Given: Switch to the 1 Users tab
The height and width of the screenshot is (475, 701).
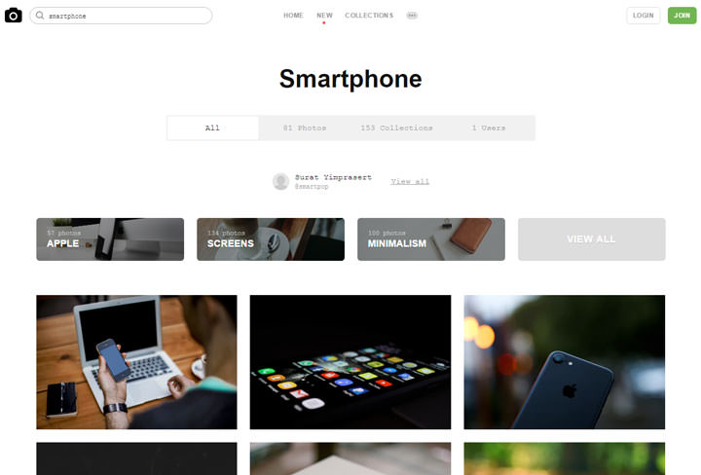Looking at the screenshot, I should [488, 128].
